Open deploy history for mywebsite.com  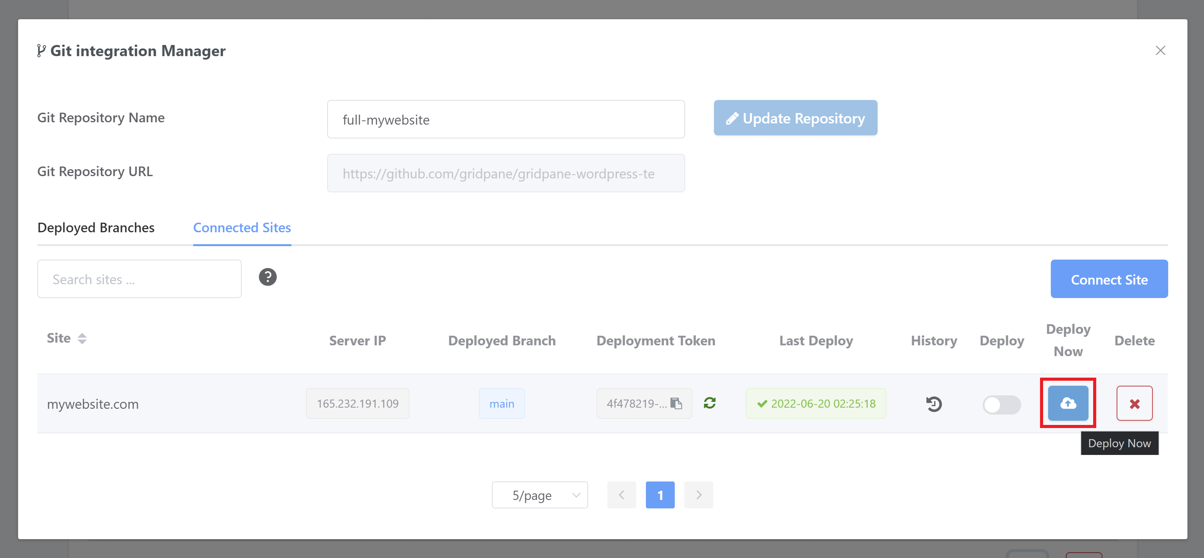click(x=933, y=403)
